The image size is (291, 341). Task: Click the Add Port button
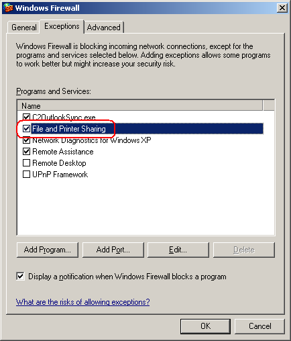point(113,250)
